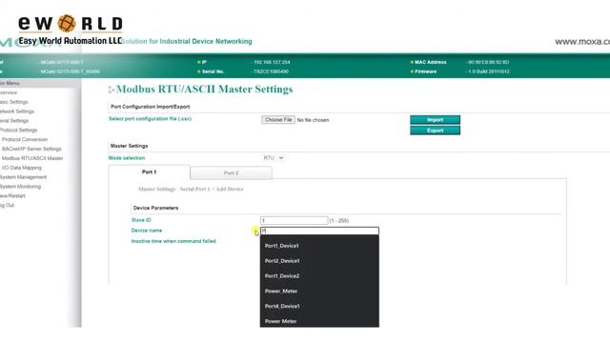Viewport: 610px width, 343px height.
Task: Open Basic Settings in the sidebar
Action: point(14,102)
